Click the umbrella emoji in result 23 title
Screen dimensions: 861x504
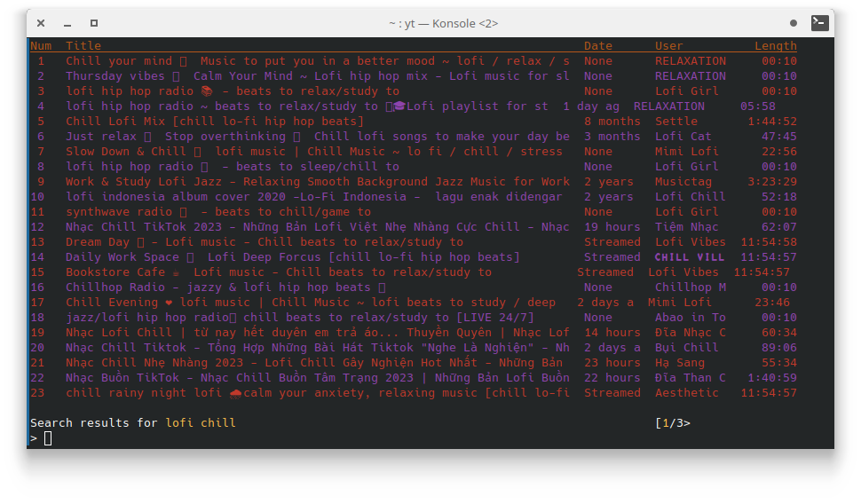point(235,393)
